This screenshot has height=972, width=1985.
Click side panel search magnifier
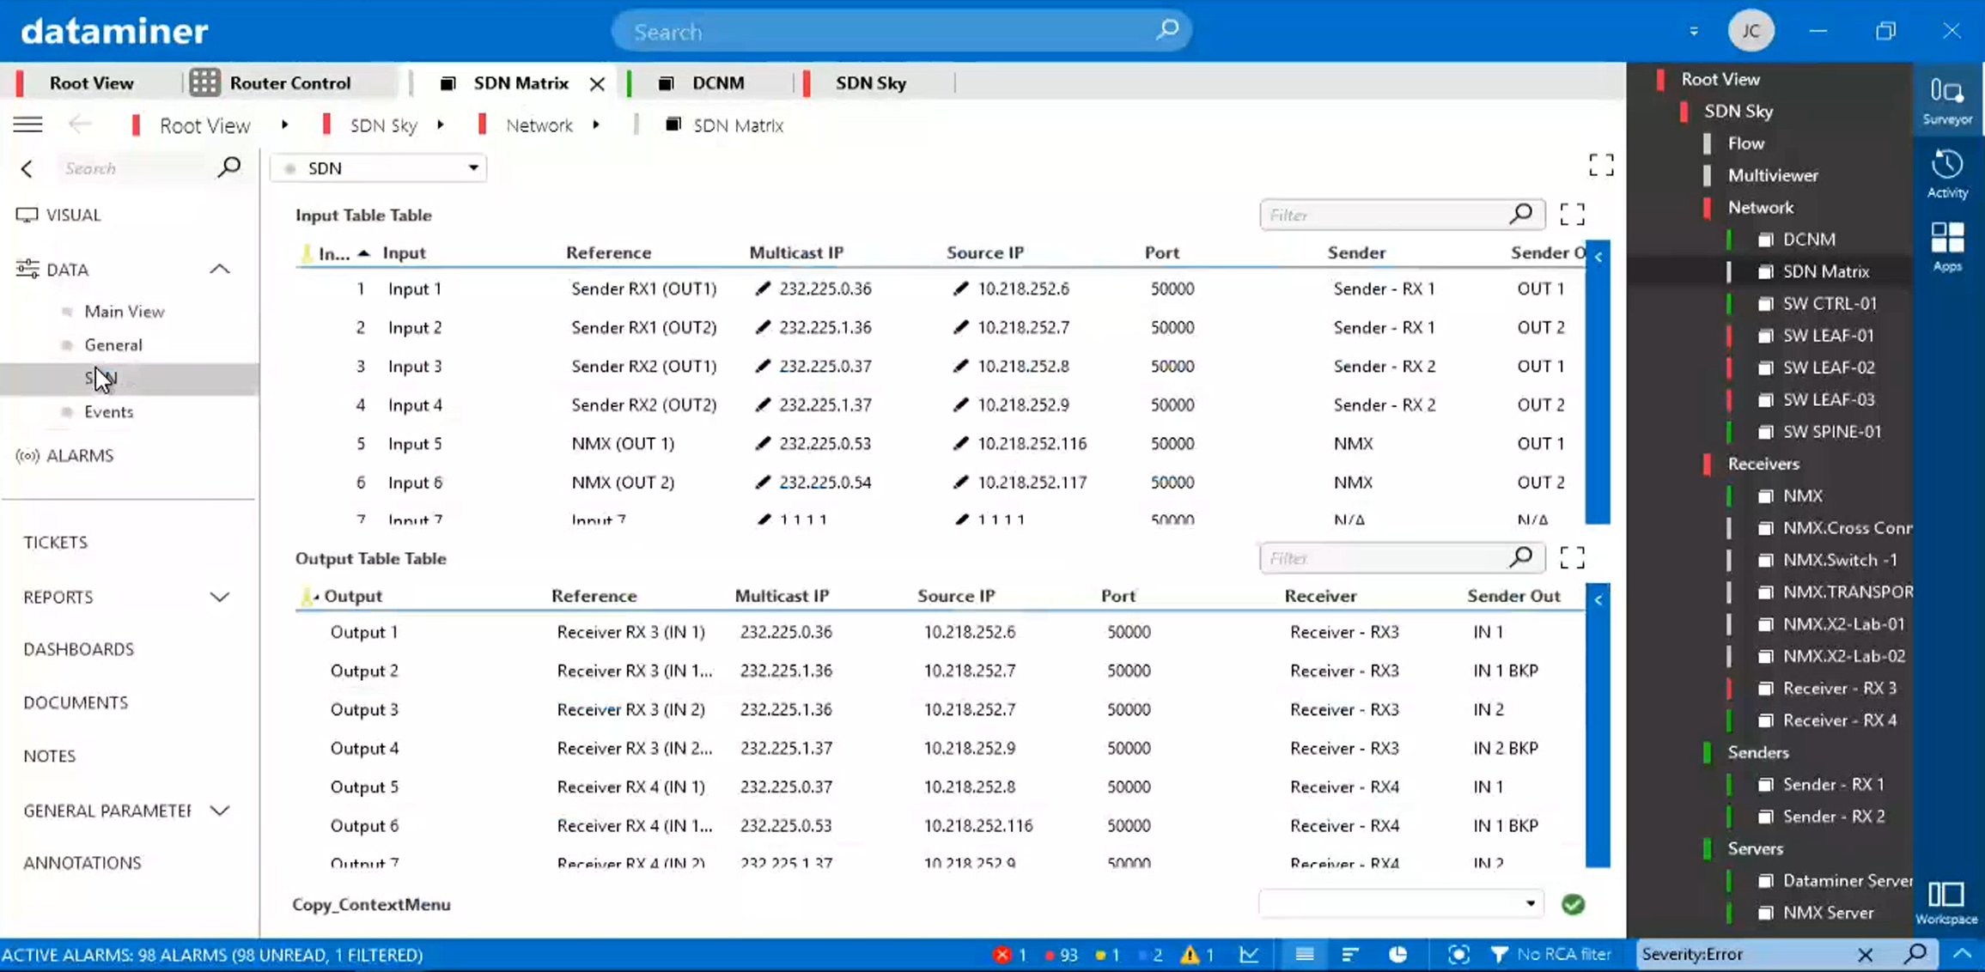coord(229,167)
